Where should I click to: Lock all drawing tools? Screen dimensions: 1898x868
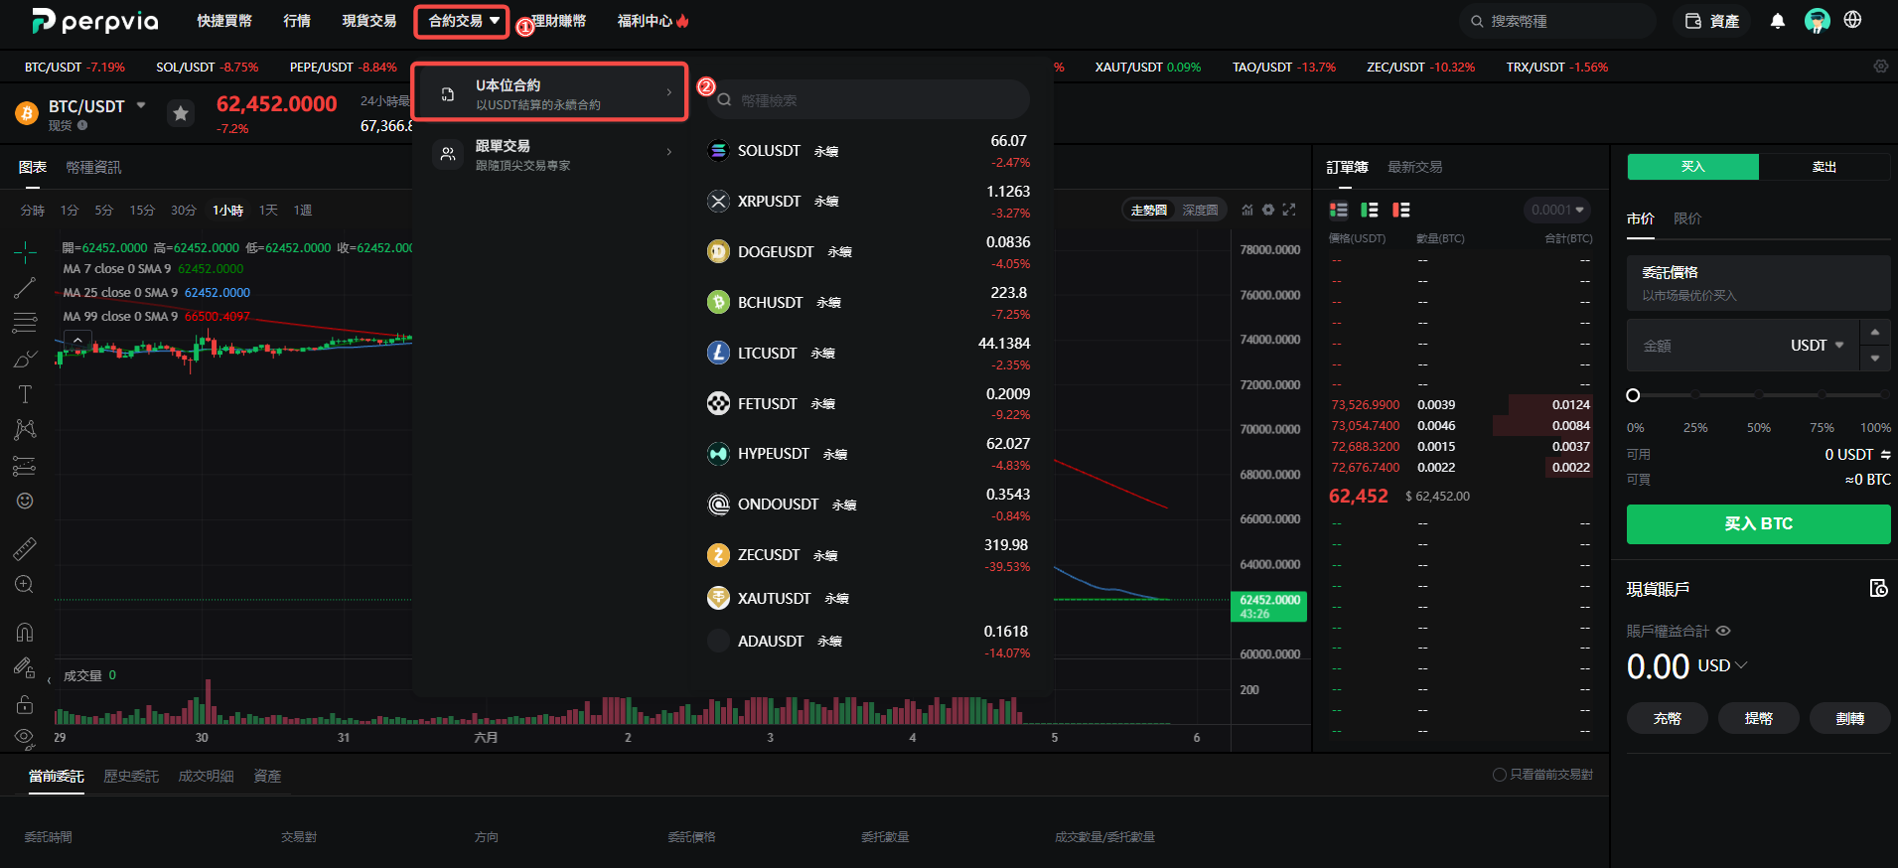click(25, 704)
